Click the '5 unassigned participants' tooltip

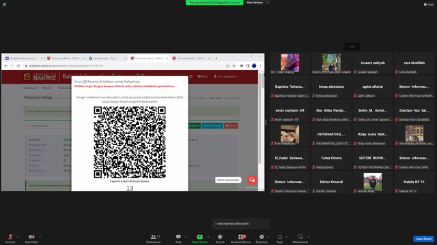pos(241,224)
